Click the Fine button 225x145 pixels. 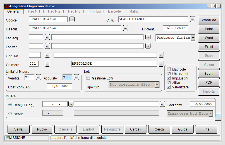[x=206, y=129]
